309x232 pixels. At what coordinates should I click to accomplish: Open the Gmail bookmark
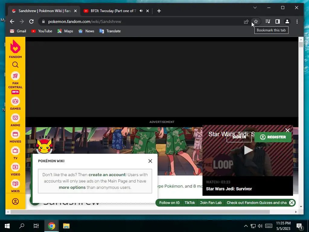point(18,31)
